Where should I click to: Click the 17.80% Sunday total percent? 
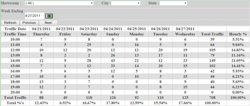(x=113, y=103)
